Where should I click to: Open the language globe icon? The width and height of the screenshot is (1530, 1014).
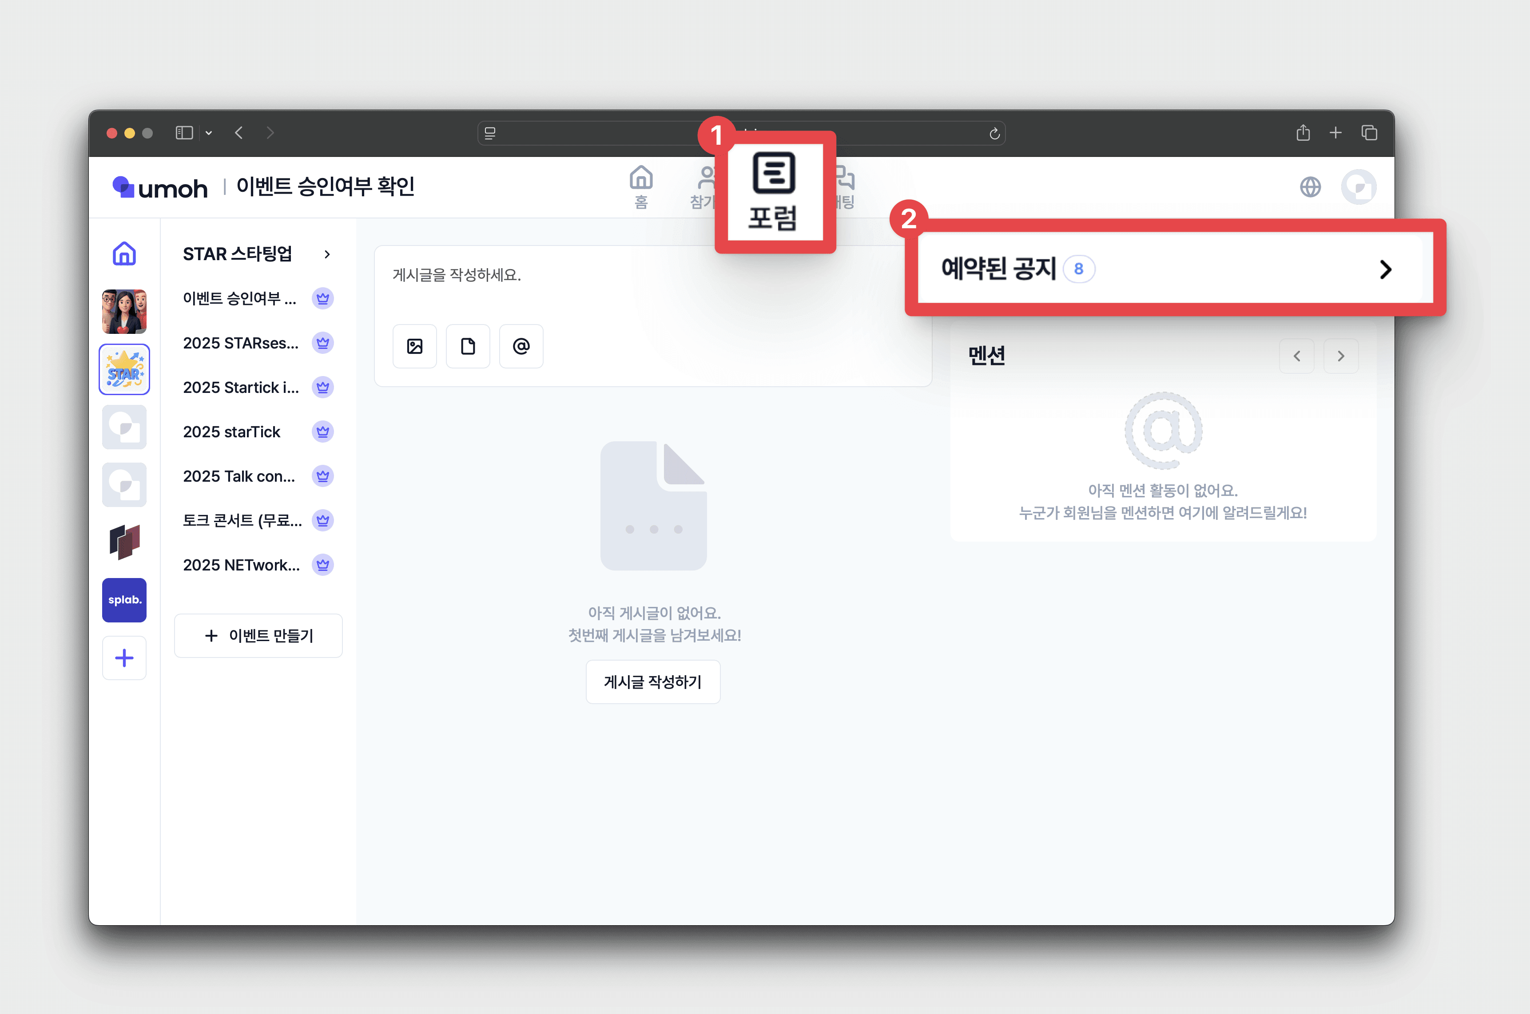1310,187
